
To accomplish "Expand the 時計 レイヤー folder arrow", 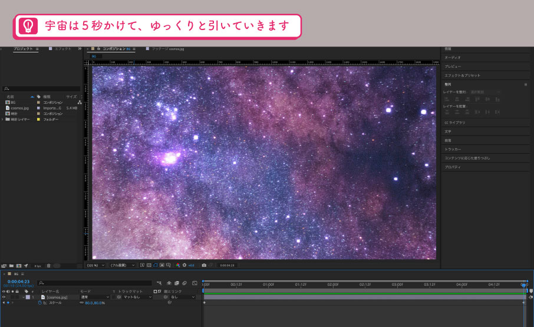I will click(2, 120).
